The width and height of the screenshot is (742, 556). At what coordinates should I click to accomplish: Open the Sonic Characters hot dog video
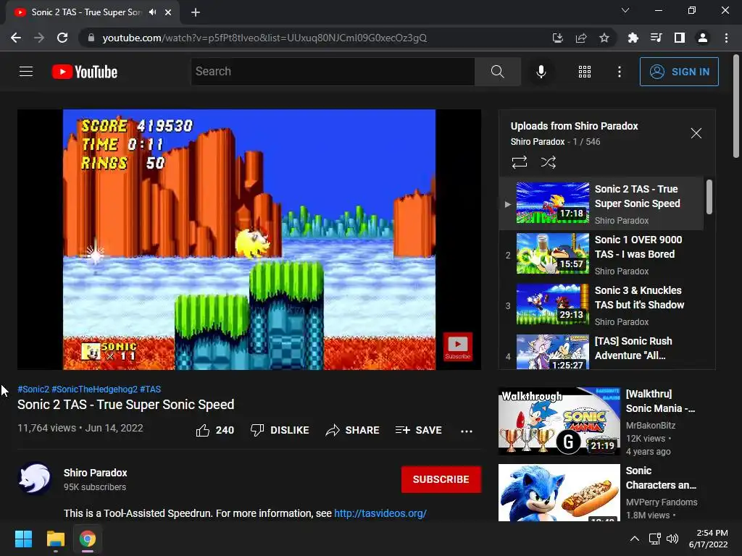click(559, 492)
